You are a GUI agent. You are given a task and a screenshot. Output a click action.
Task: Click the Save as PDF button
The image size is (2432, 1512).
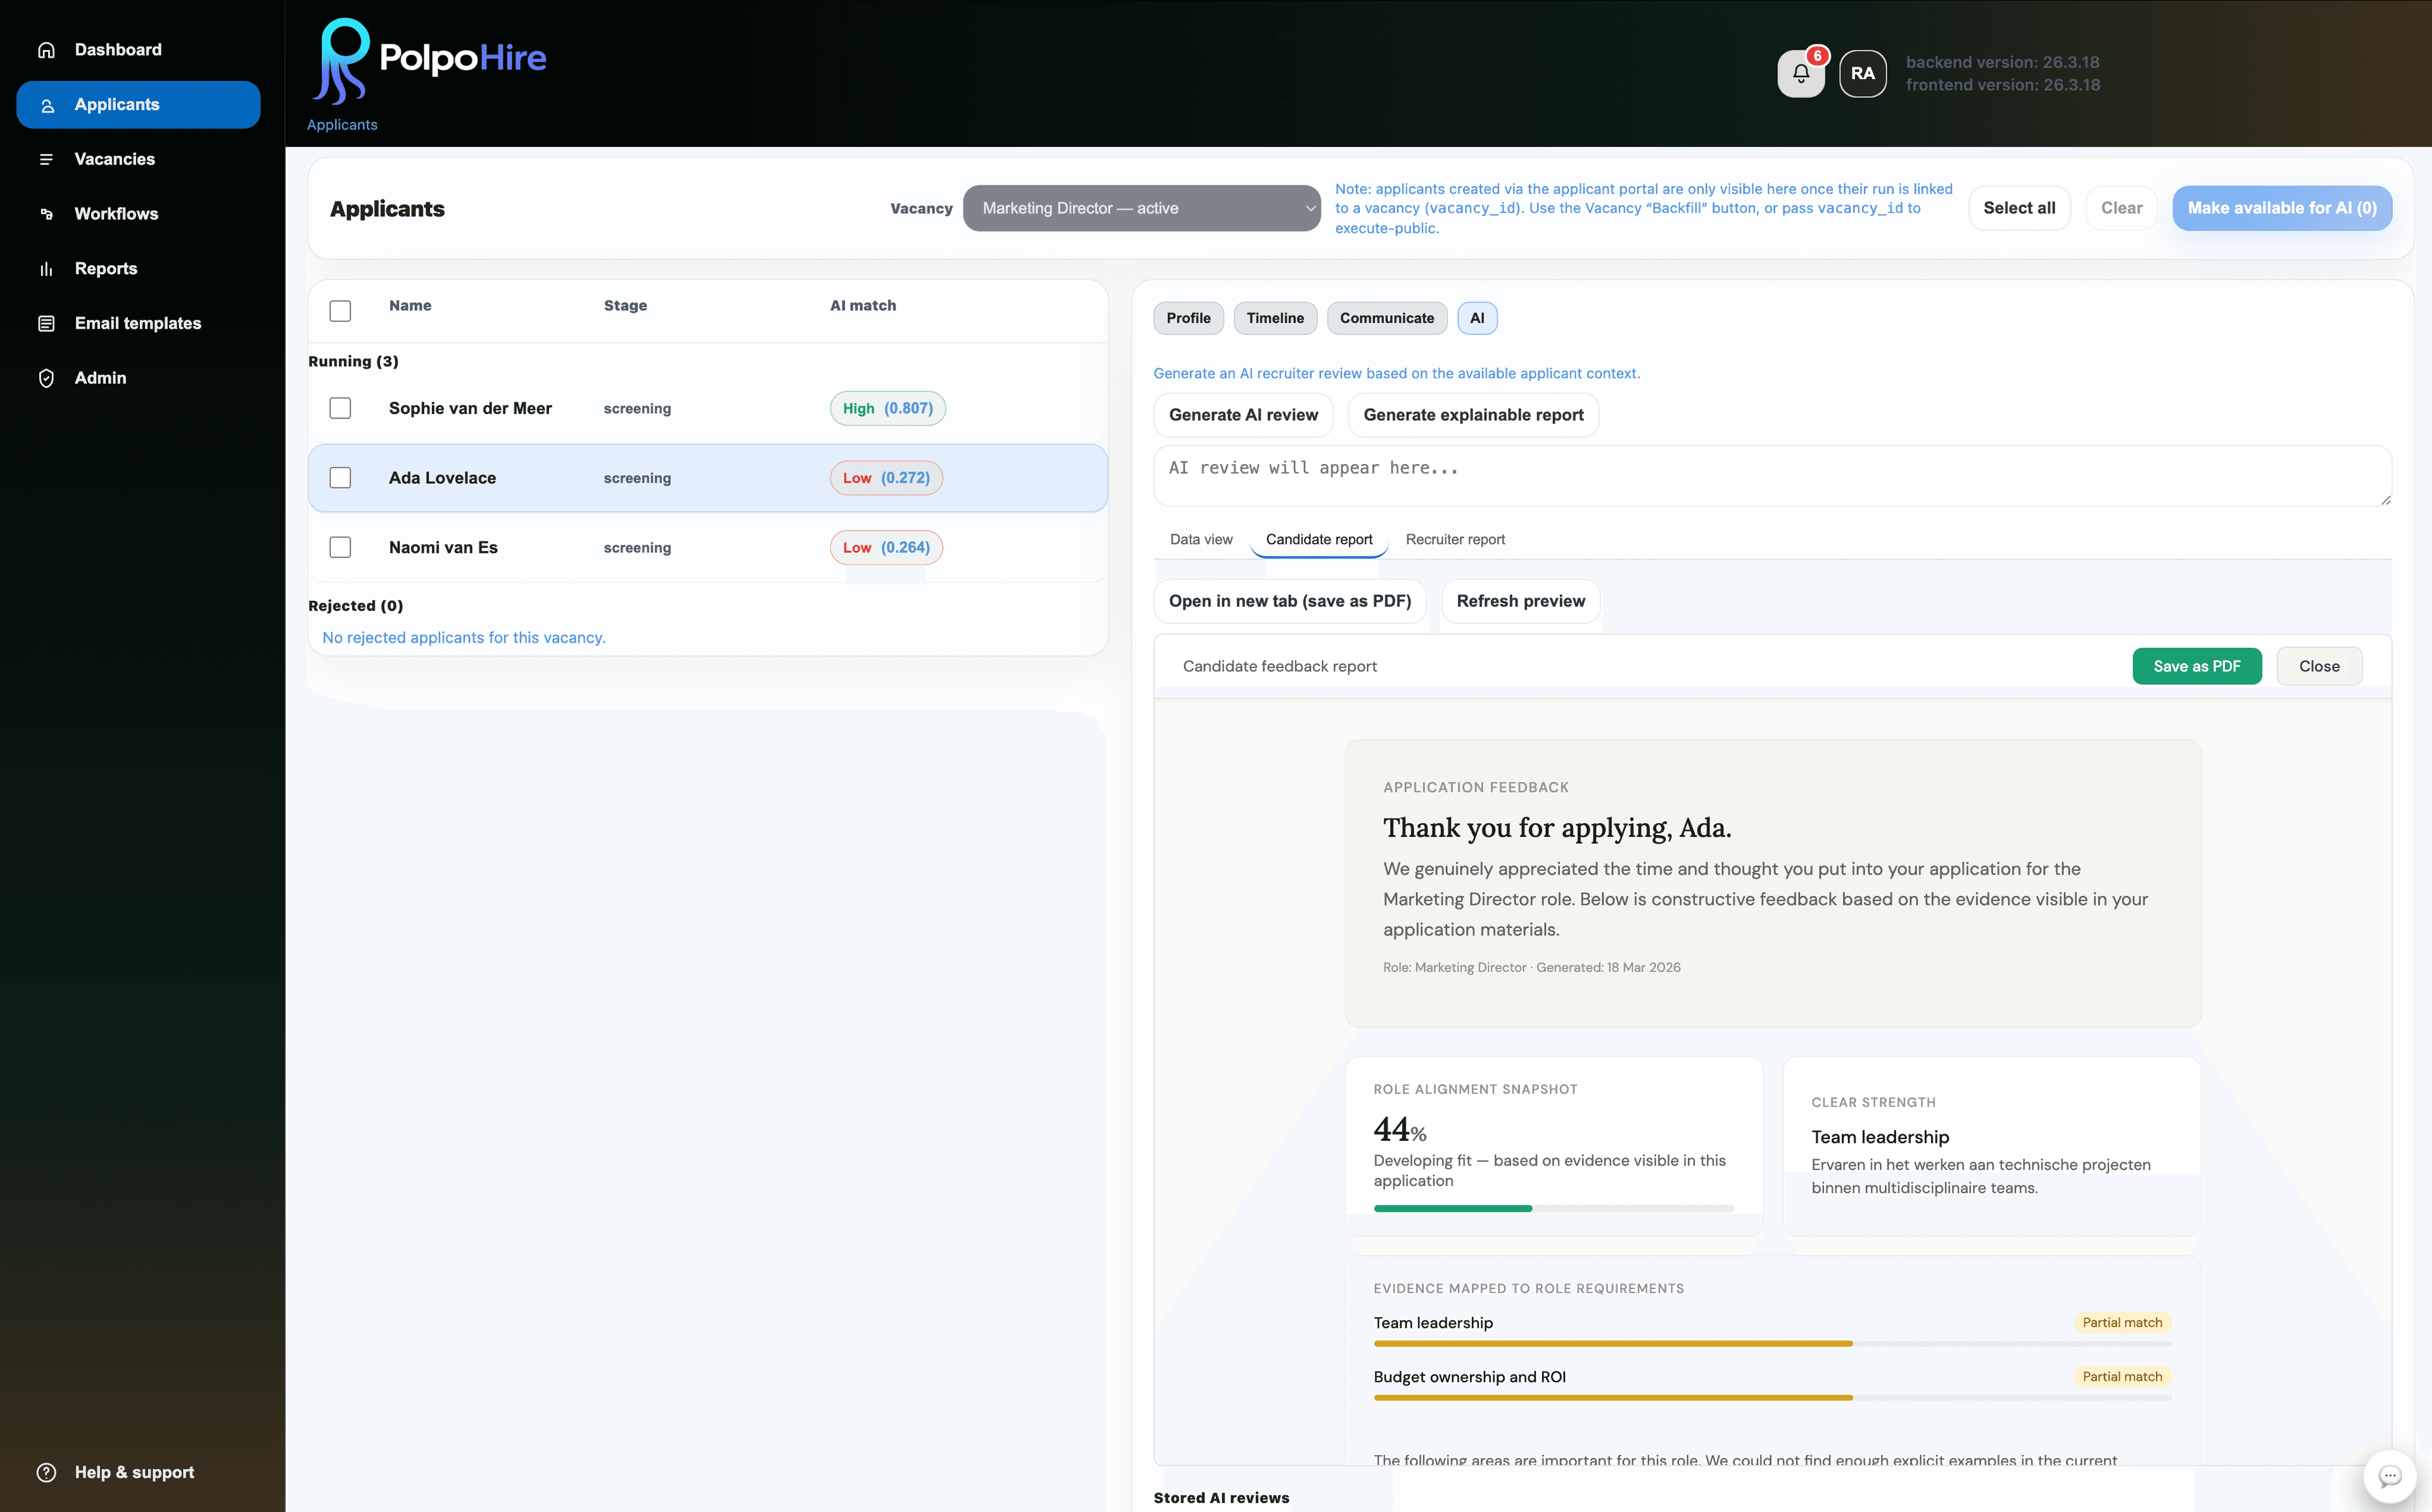[x=2196, y=666]
